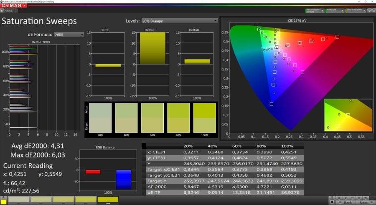Switch to the History 1 tab
The image size is (376, 205).
tap(8, 10)
